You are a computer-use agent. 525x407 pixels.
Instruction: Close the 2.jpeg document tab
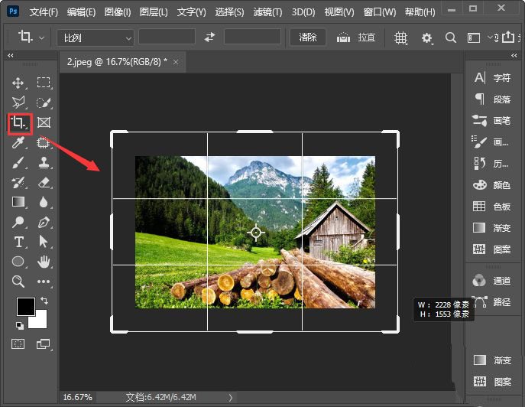(176, 62)
